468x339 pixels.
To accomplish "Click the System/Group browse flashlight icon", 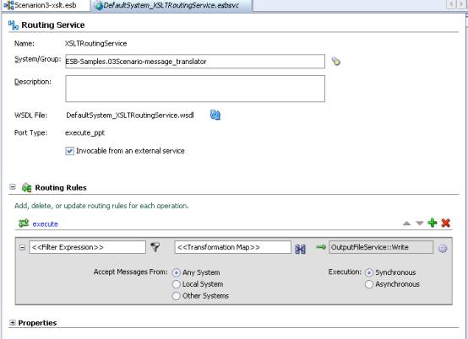I will click(336, 62).
